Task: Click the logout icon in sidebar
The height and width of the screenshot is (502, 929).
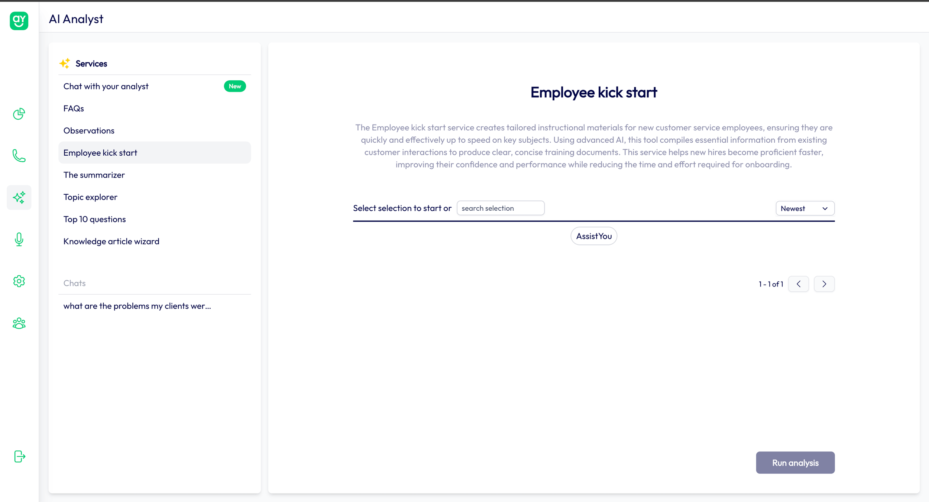Action: pyautogui.click(x=19, y=456)
